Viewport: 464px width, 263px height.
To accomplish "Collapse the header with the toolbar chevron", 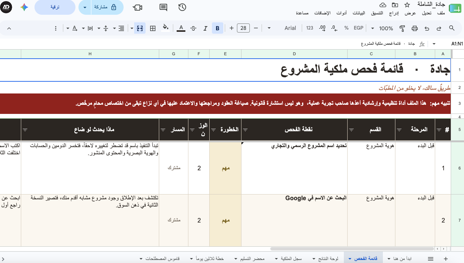I will (9, 28).
